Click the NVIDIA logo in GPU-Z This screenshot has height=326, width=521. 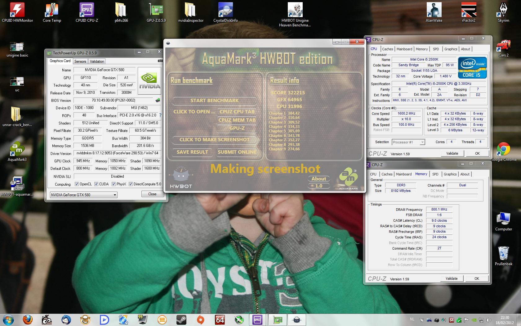click(x=149, y=81)
